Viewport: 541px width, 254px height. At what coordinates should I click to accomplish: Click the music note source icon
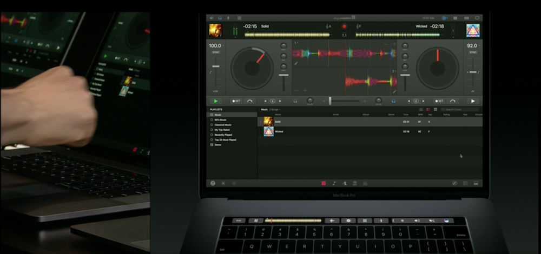334,183
